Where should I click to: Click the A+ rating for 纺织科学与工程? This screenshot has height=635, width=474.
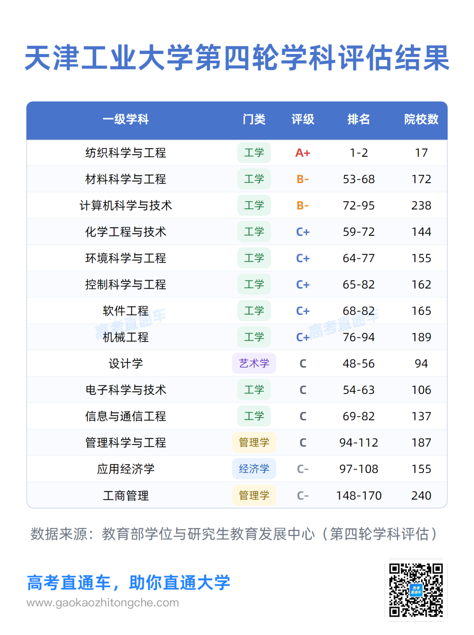pos(303,153)
